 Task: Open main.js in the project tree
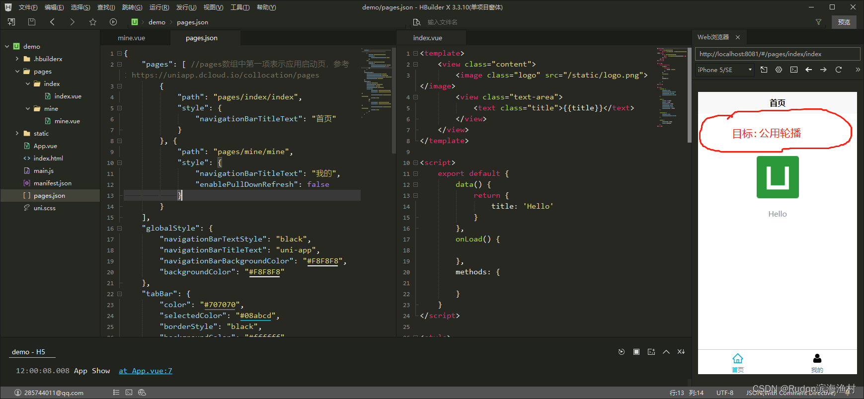(44, 170)
